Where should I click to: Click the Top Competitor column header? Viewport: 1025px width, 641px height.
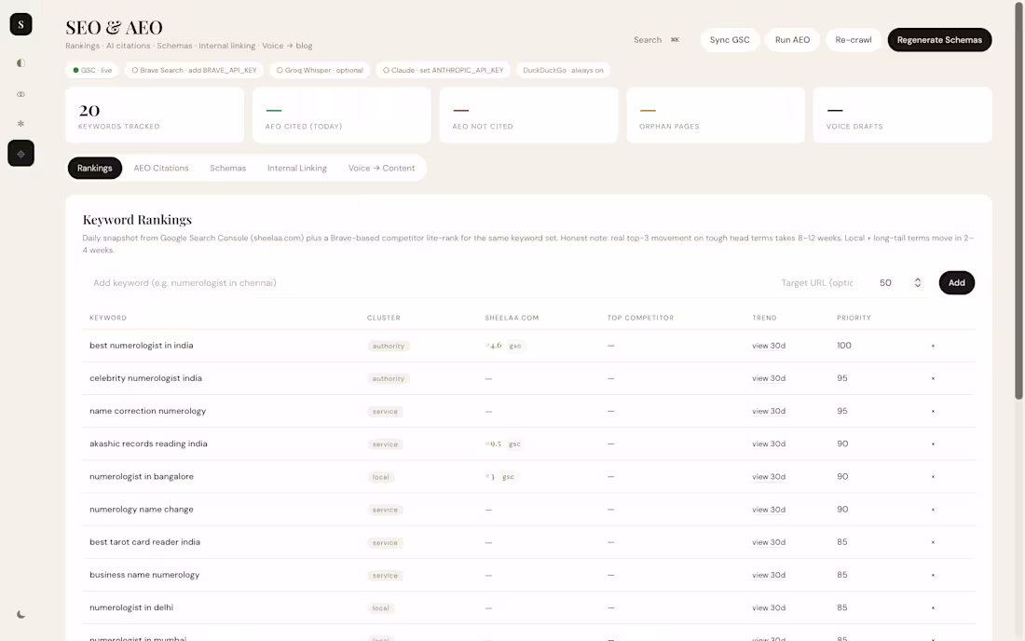click(x=641, y=318)
